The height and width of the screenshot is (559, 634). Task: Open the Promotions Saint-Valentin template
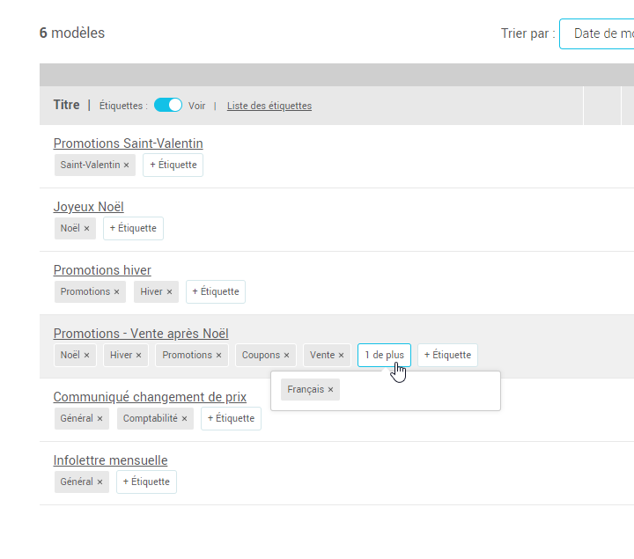128,143
